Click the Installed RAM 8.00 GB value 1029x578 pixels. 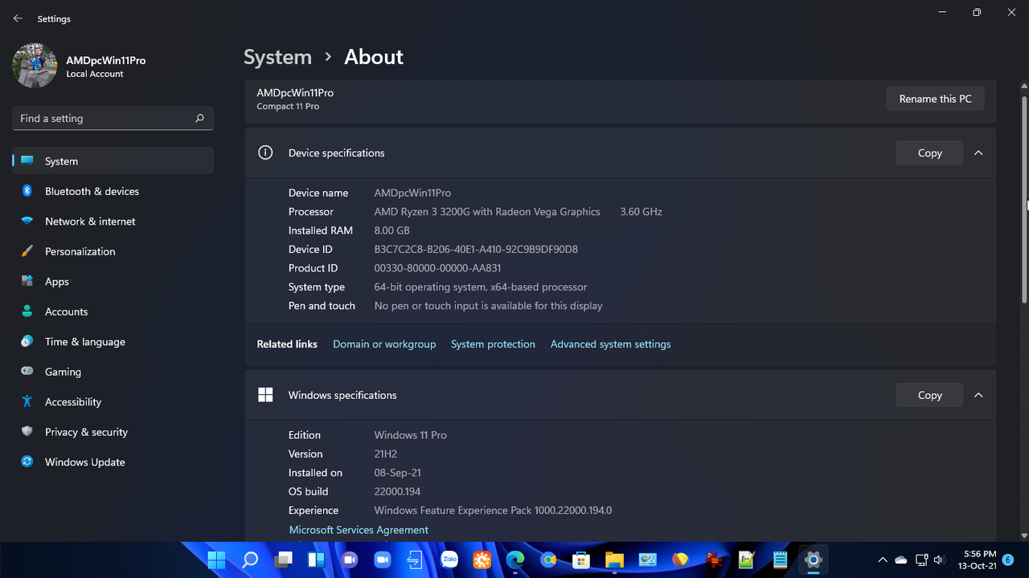pyautogui.click(x=392, y=230)
